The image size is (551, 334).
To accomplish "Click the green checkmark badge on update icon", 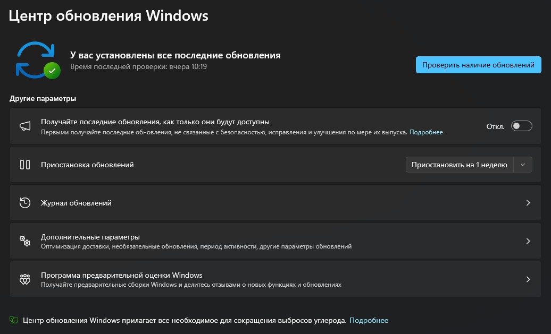I will pos(52,70).
